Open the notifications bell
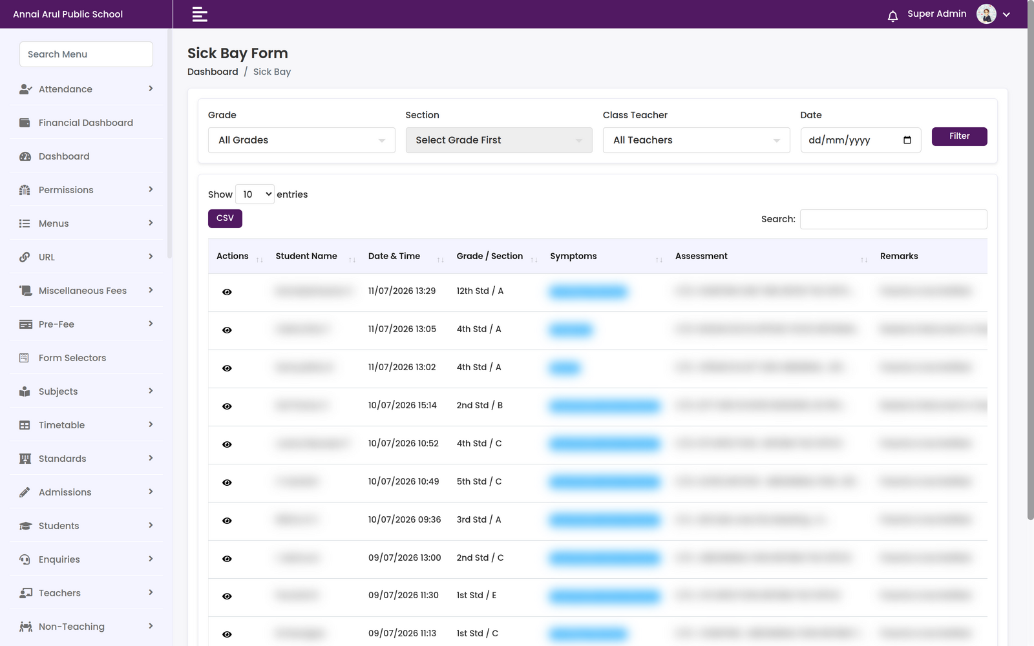This screenshot has height=646, width=1034. coord(892,16)
